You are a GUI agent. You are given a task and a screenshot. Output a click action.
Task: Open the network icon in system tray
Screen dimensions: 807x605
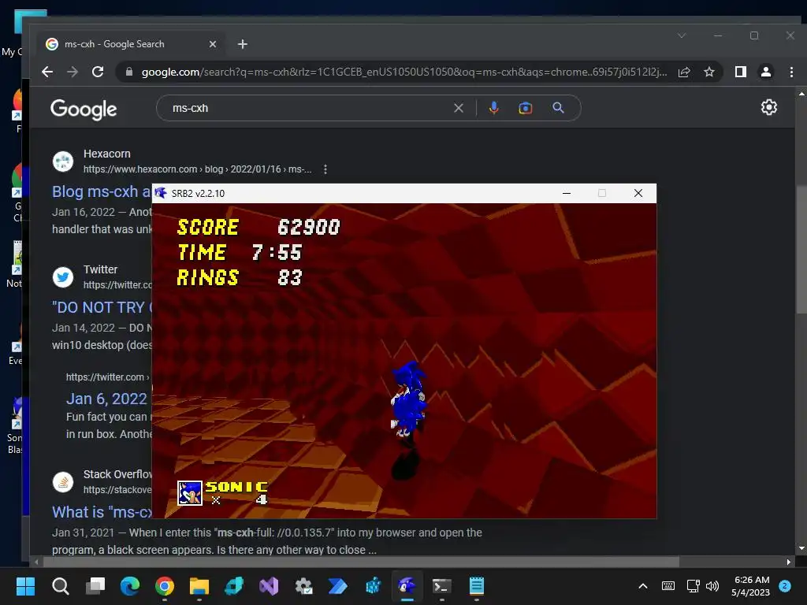[x=693, y=586]
